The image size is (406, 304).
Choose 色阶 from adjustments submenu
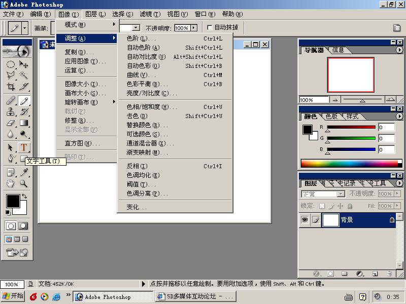(x=175, y=39)
